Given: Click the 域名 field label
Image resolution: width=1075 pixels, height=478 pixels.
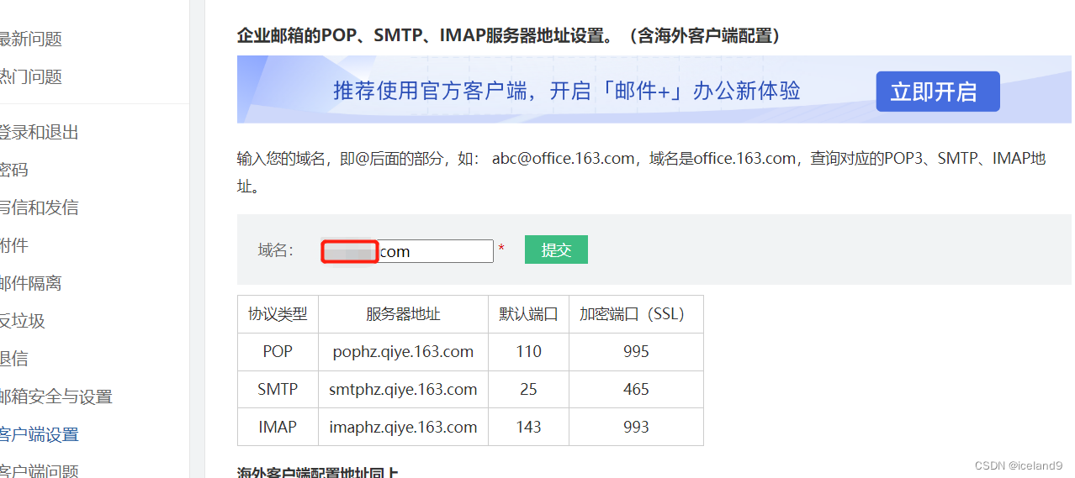Looking at the screenshot, I should point(275,250).
